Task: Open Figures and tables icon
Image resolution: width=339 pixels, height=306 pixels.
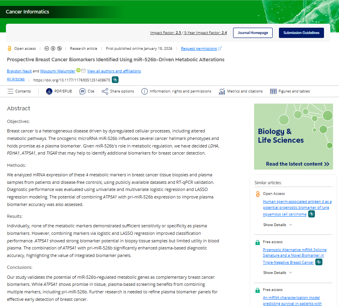Action: click(x=273, y=91)
